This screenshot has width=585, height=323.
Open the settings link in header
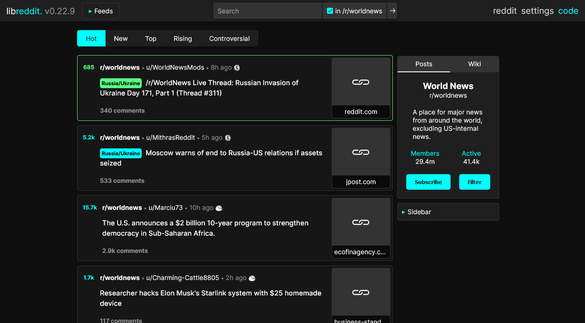[x=537, y=11]
